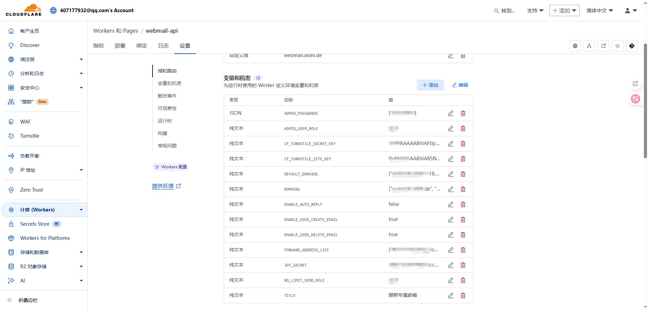Delete the TITLE variable using trash icon
The width and height of the screenshot is (648, 310).
pos(463,295)
